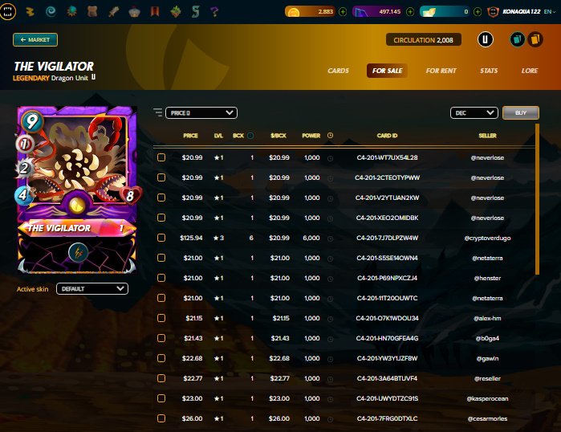Select the For Sale tab
561x432 pixels.
[387, 71]
